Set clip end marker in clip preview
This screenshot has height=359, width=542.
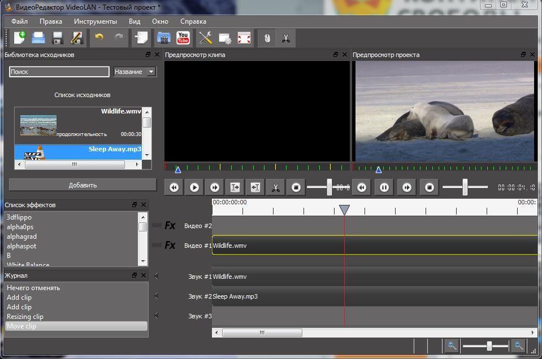(255, 187)
